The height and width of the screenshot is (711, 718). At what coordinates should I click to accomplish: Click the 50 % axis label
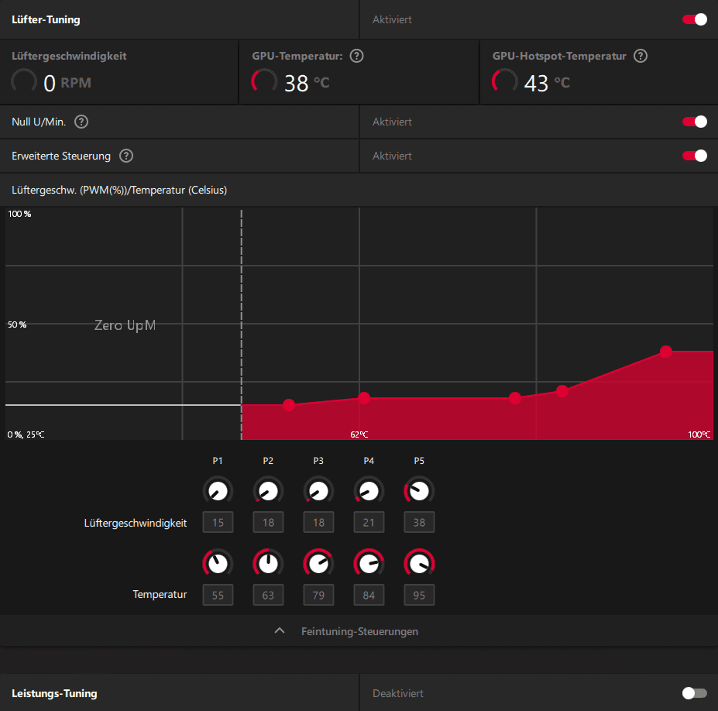[x=17, y=325]
